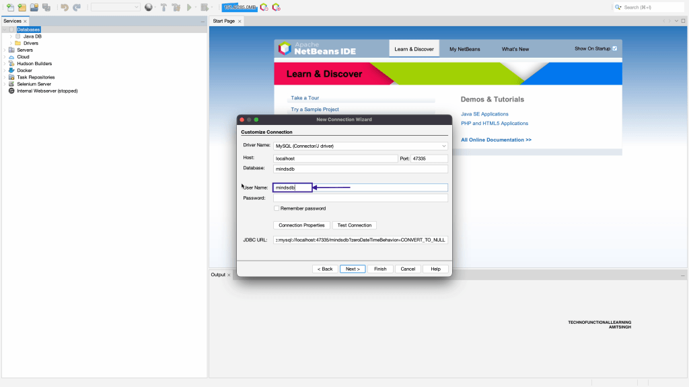Click the Build Project hammer icon

coord(164,7)
